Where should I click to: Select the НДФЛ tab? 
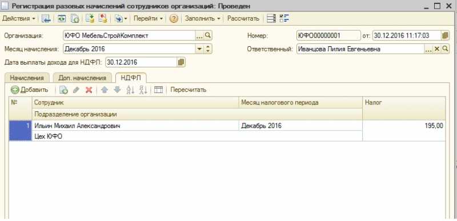(131, 78)
